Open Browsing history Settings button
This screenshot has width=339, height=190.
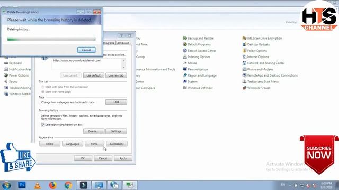click(x=116, y=131)
